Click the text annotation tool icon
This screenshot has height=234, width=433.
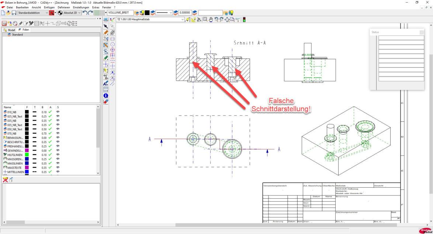[105, 83]
